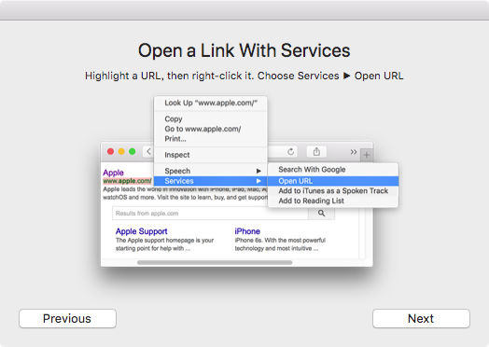Click the highlighted www.apple.com/ URL
489x347 pixels.
[x=127, y=181]
